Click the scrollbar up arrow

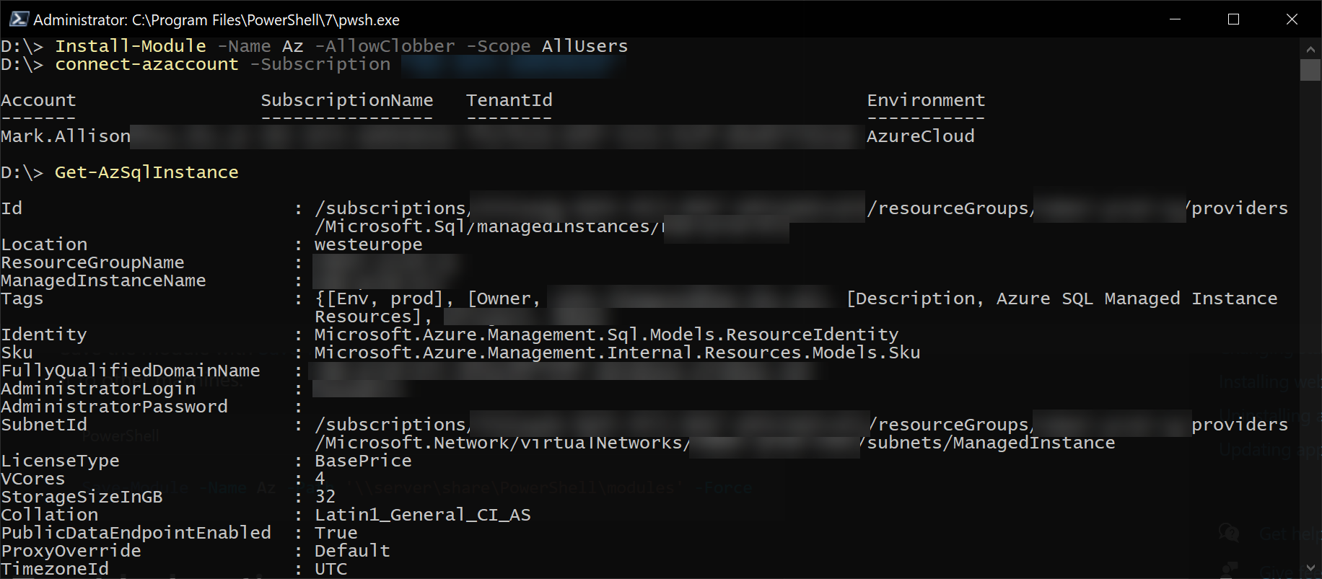coord(1310,49)
